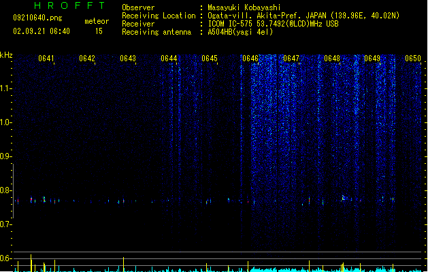Viewport: 428px width, 272px height.
Task: Click the 0648 time marker
Action: pos(332,58)
